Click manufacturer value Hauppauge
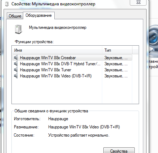The image size is (158, 153). click(58, 119)
